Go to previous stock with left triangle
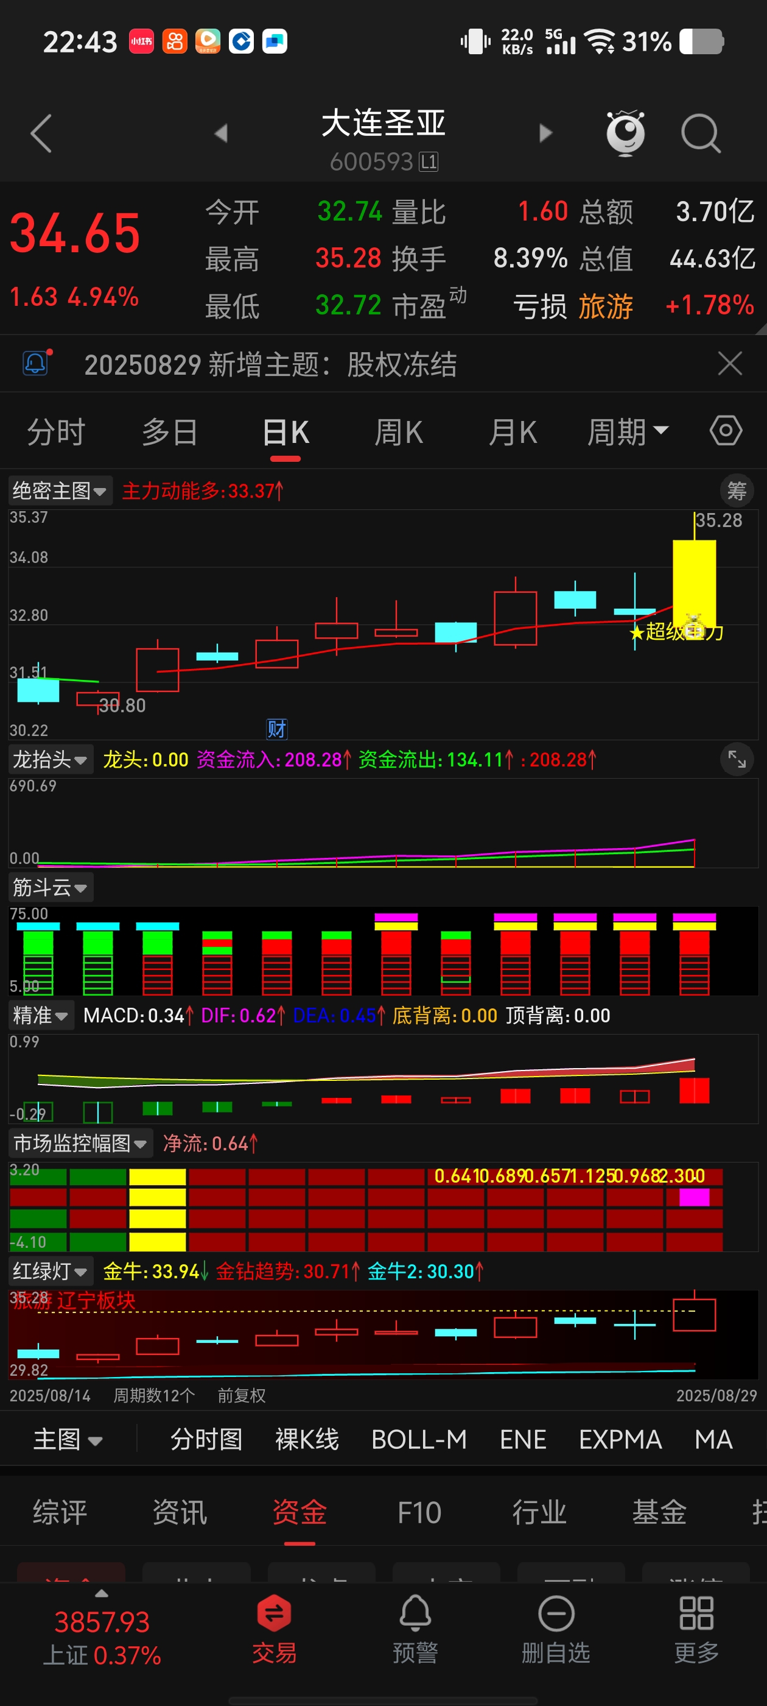Screen dimensions: 767x1706 point(221,133)
